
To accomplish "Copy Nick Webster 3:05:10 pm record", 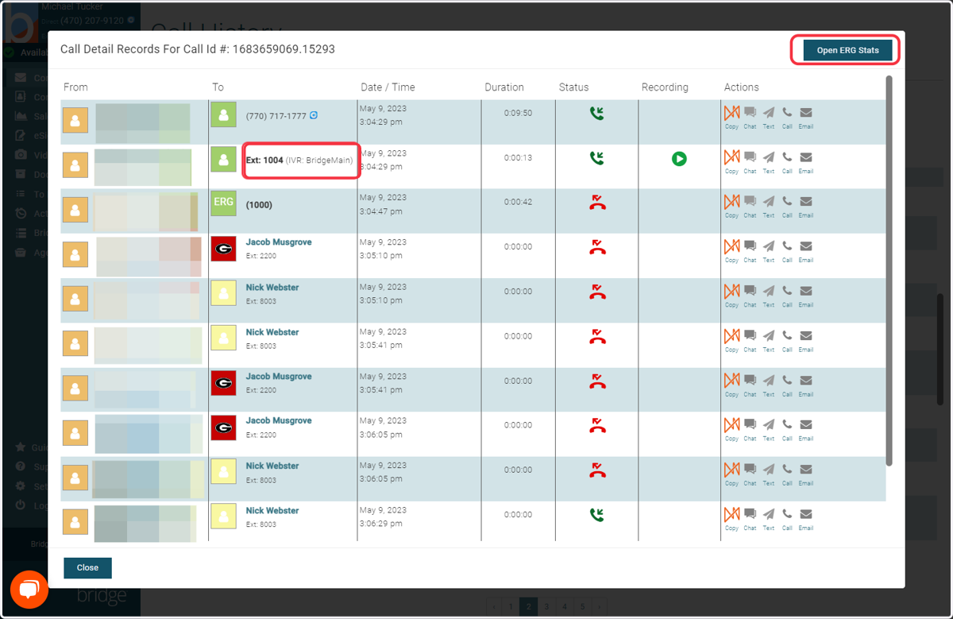I will (x=731, y=295).
